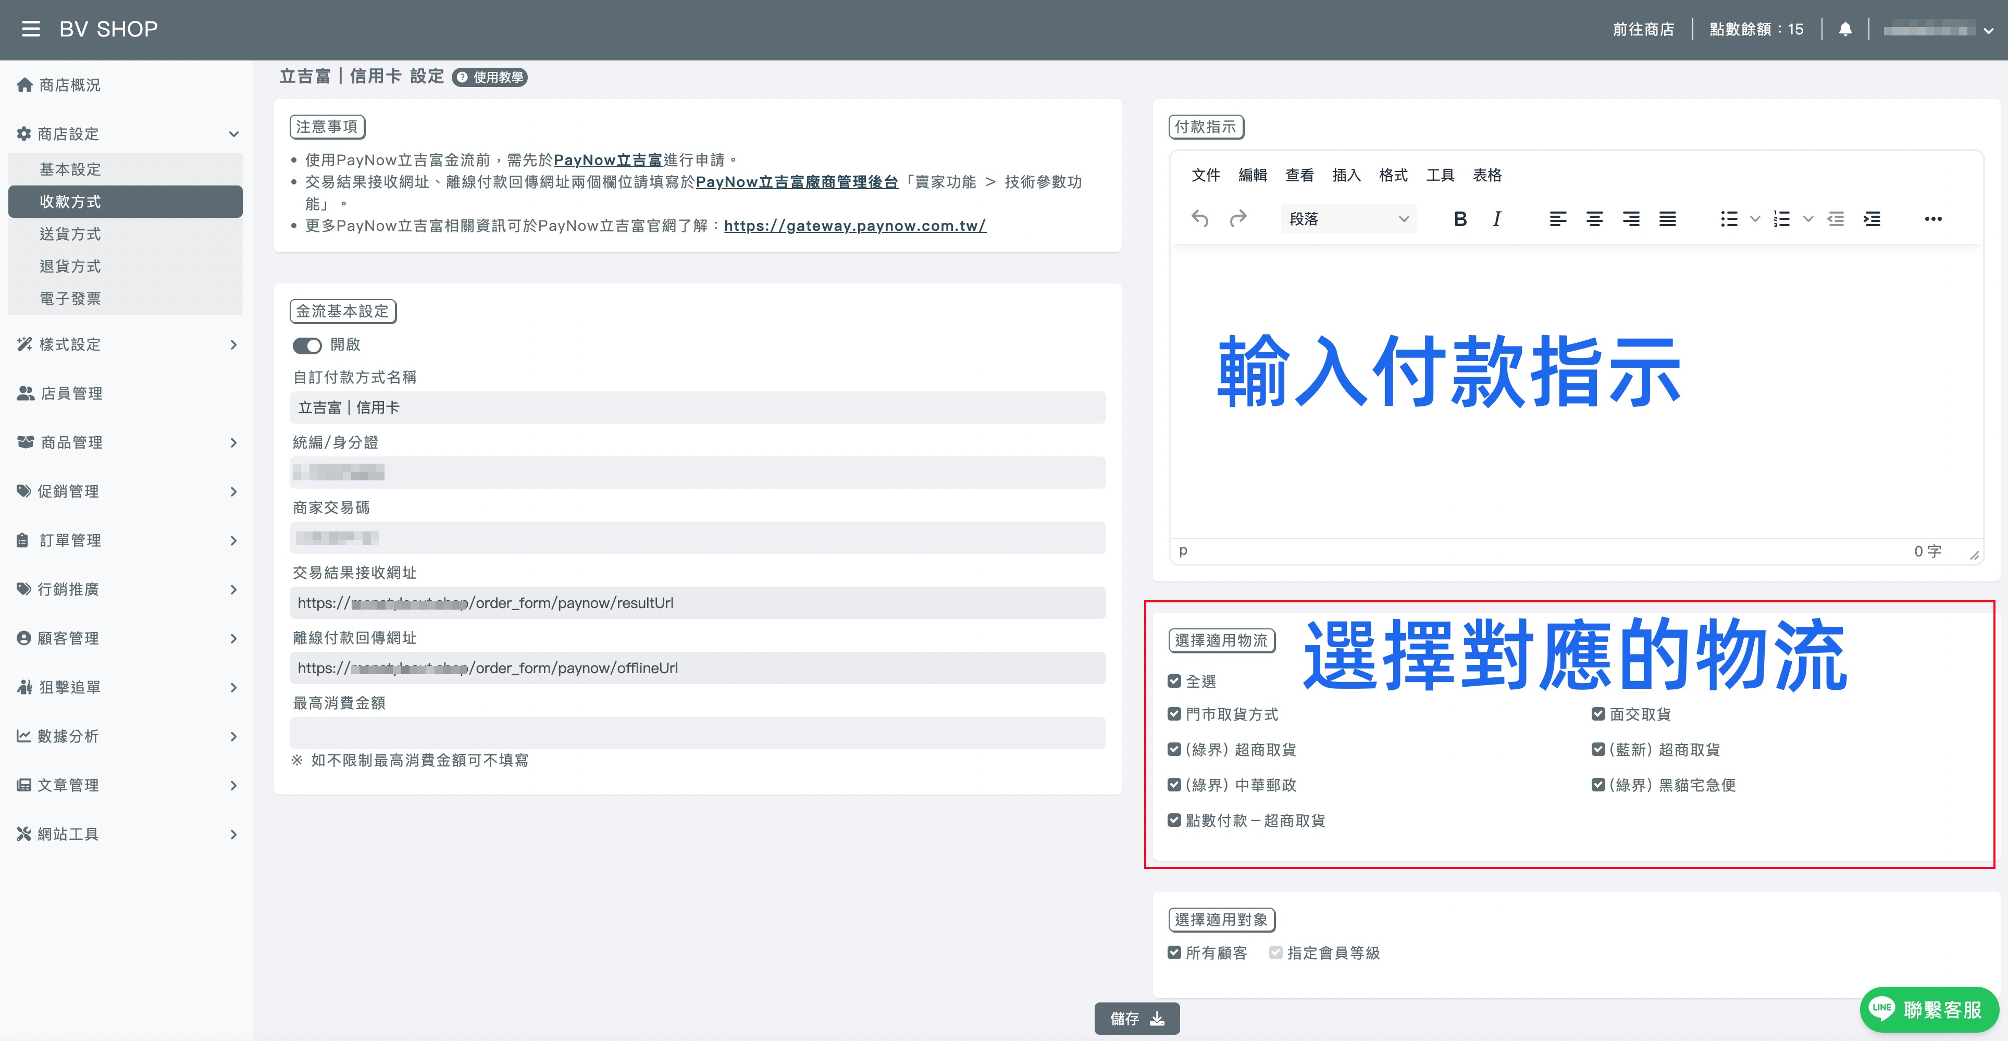Viewport: 2008px width, 1041px height.
Task: Align text left in editor
Action: (x=1557, y=219)
